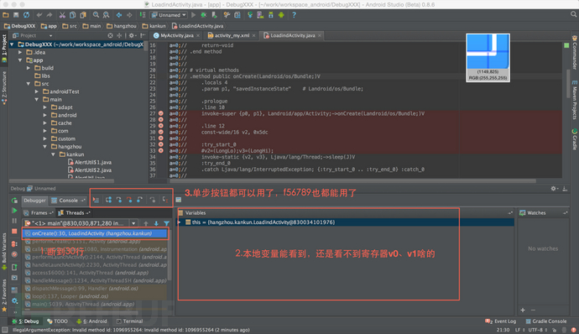Pause program in debug sidebar
Screen dimensions: 579x334
(14, 221)
